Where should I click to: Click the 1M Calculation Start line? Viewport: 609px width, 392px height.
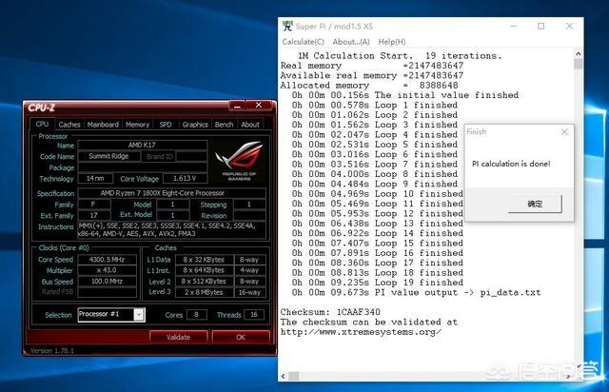(x=400, y=55)
